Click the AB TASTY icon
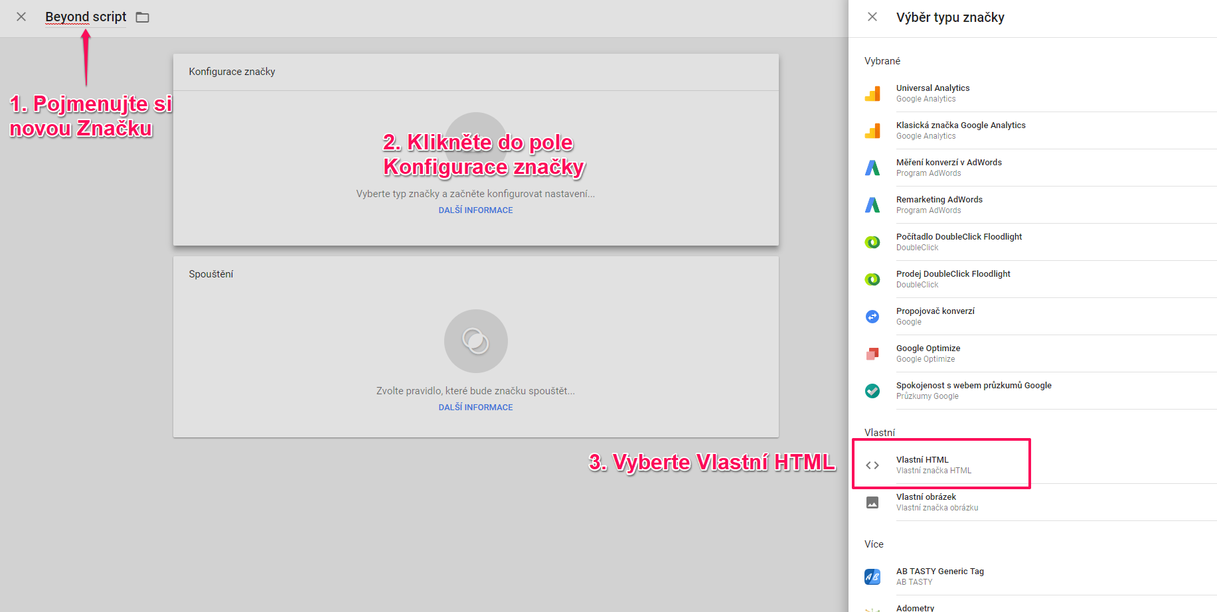 872,577
